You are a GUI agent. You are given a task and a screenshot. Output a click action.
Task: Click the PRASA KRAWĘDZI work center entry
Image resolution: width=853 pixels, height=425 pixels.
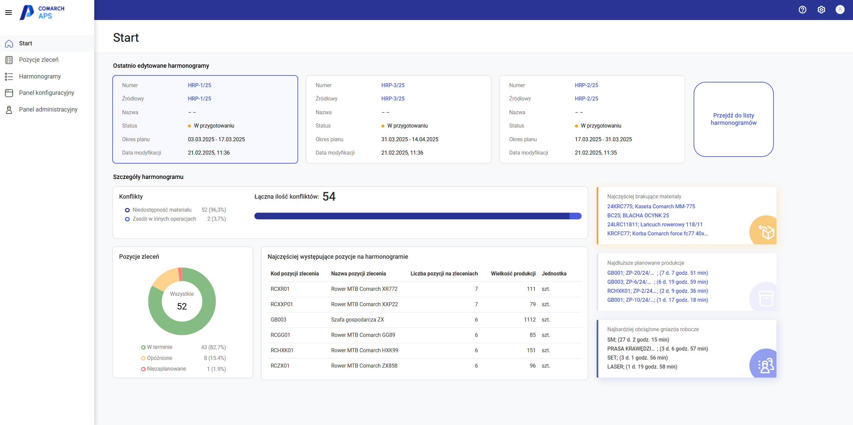tap(657, 349)
